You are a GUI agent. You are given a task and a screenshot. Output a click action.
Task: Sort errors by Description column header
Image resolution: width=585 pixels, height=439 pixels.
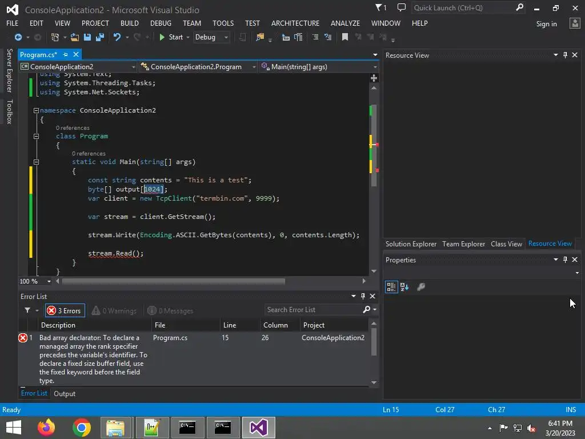[x=94, y=325]
